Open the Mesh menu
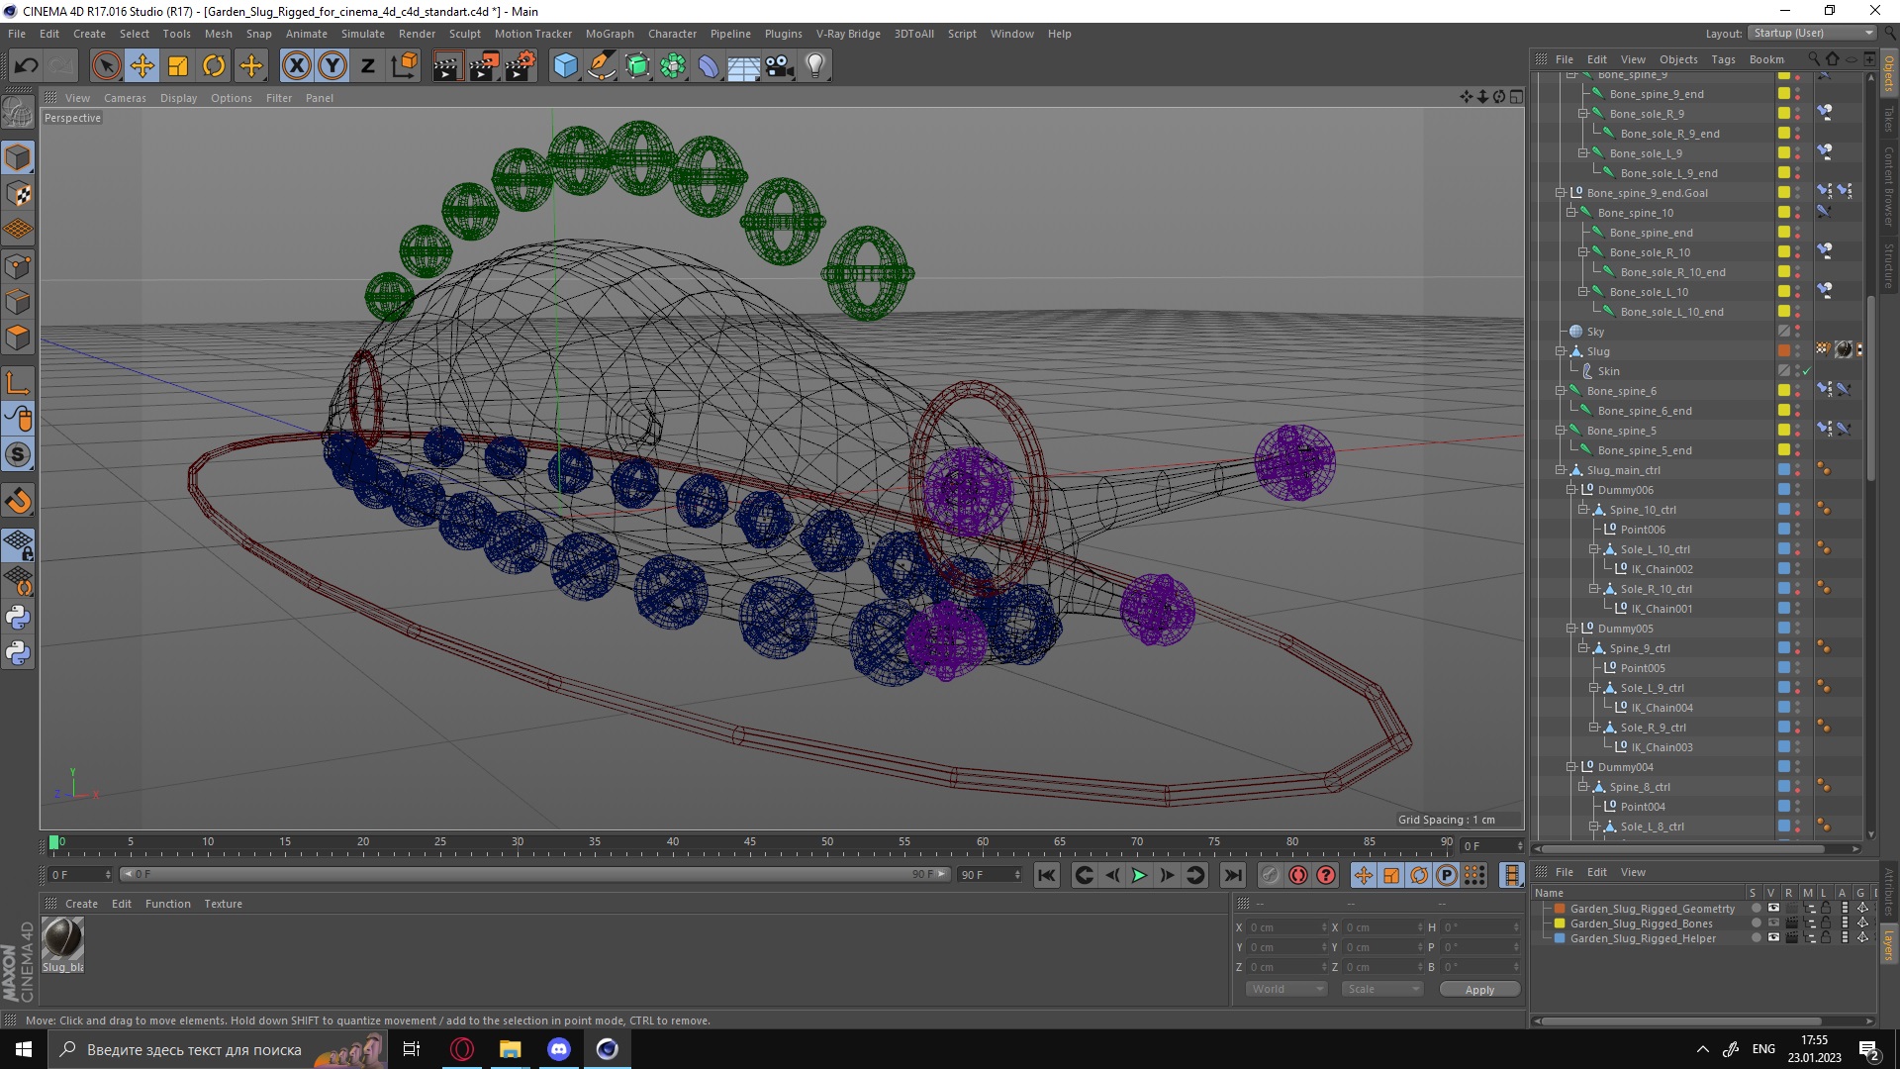 (218, 33)
